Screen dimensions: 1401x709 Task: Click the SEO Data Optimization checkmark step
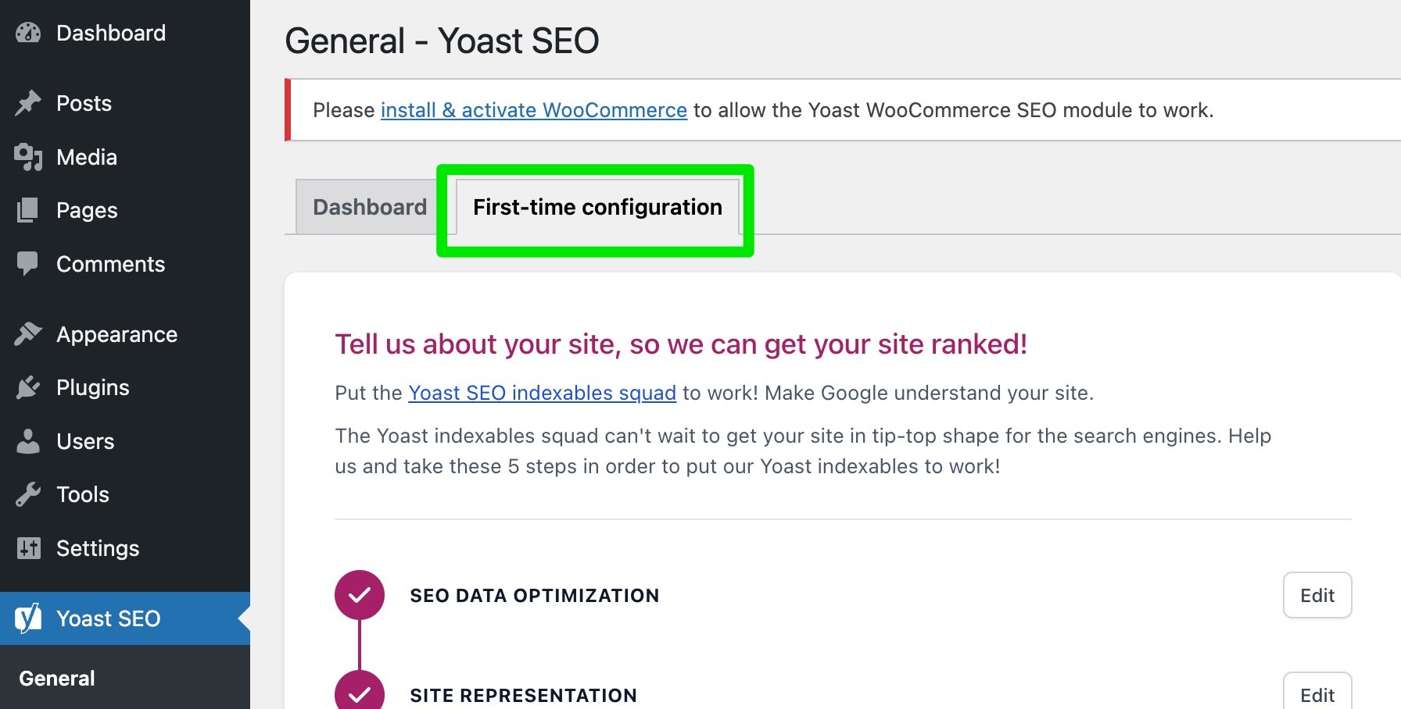point(360,595)
